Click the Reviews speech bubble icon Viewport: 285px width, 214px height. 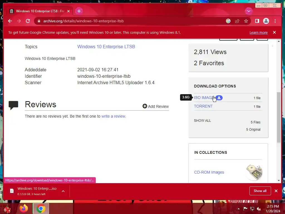tap(13, 105)
